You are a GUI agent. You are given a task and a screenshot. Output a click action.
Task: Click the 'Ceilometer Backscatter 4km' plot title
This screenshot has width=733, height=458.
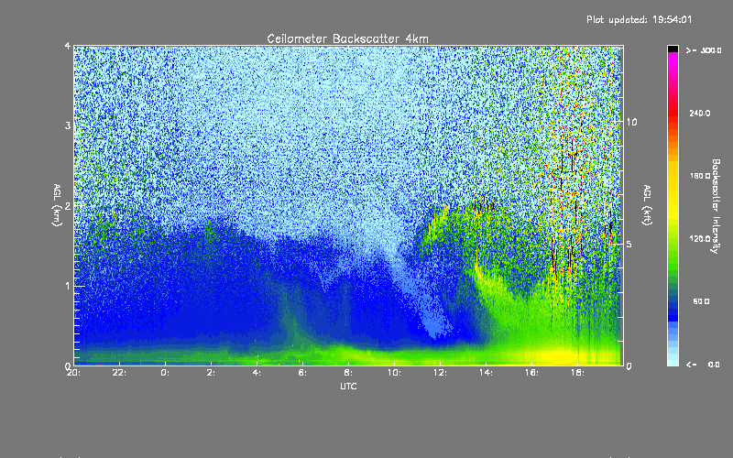tap(347, 38)
